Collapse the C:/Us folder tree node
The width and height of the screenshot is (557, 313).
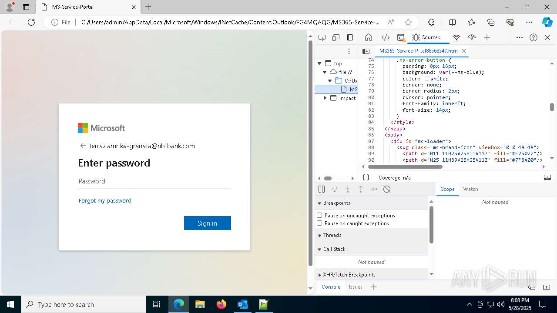tap(330, 80)
